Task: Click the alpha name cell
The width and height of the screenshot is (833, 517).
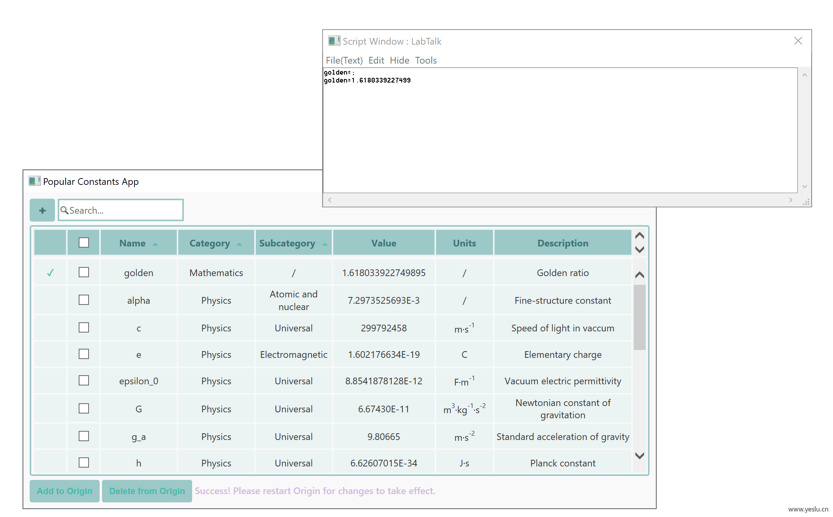Action: click(x=139, y=301)
